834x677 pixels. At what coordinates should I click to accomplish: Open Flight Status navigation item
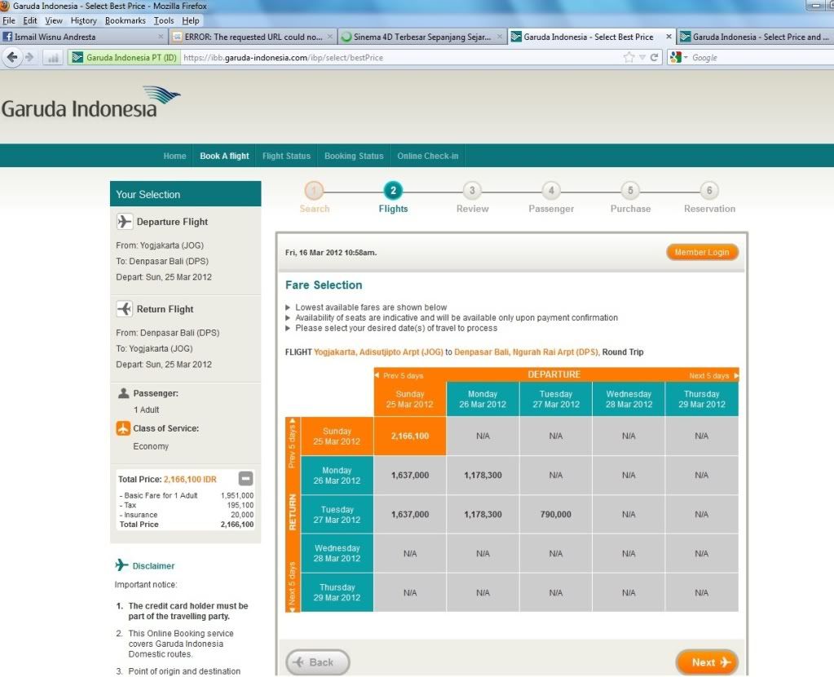point(286,156)
